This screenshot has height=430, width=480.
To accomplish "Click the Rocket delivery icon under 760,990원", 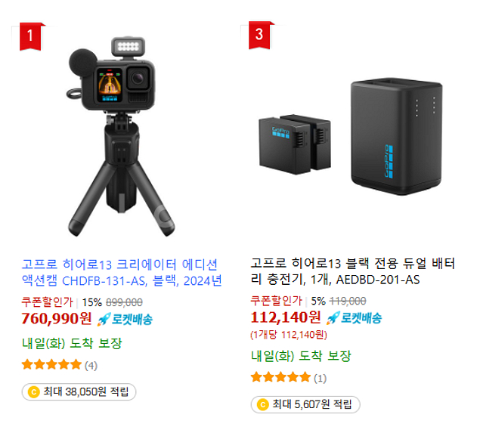I will [x=125, y=319].
